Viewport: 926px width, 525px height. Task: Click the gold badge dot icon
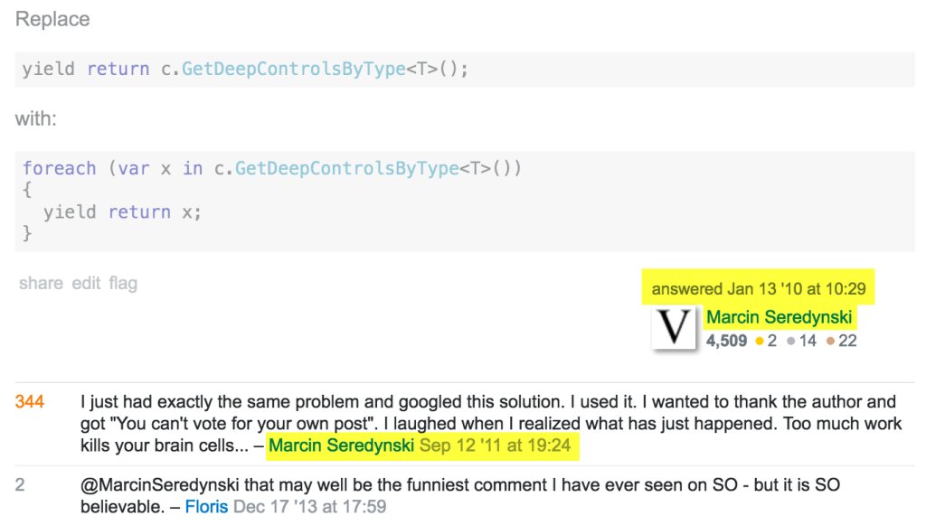coord(760,341)
